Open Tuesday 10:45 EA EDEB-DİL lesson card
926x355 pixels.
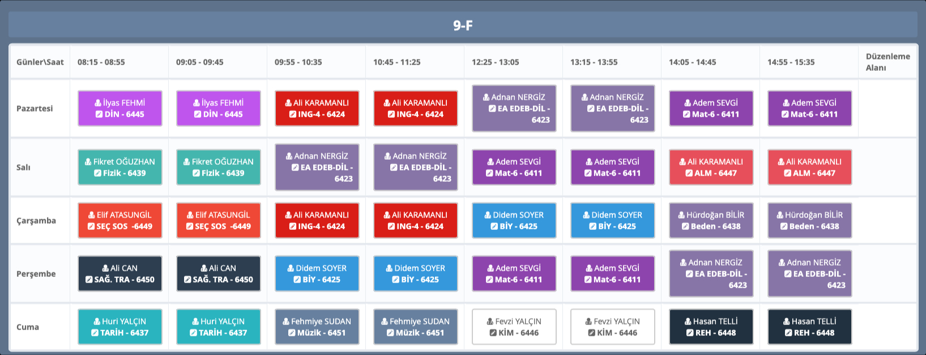pos(415,167)
